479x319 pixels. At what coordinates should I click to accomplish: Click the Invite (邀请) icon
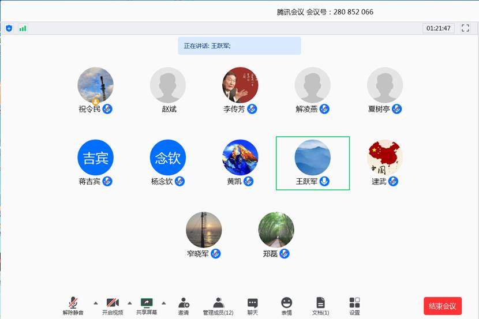tap(184, 303)
